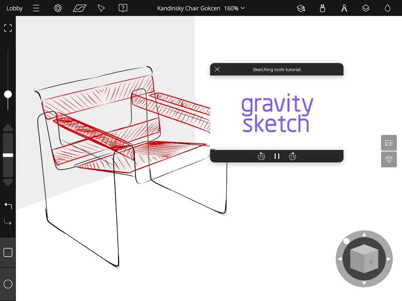Adjust the brush size slider handle
Screen dimensions: 402x301
(7, 94)
